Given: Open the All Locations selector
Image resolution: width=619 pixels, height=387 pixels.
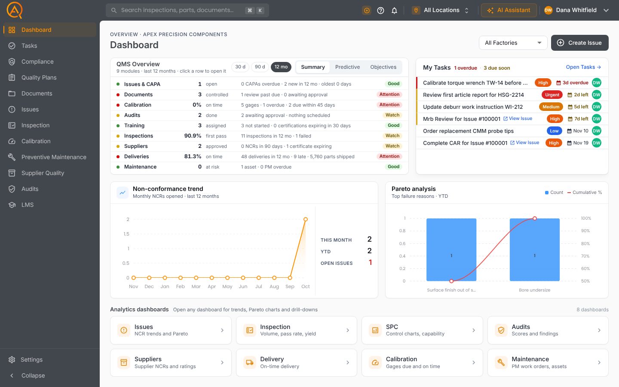Looking at the screenshot, I should (441, 10).
